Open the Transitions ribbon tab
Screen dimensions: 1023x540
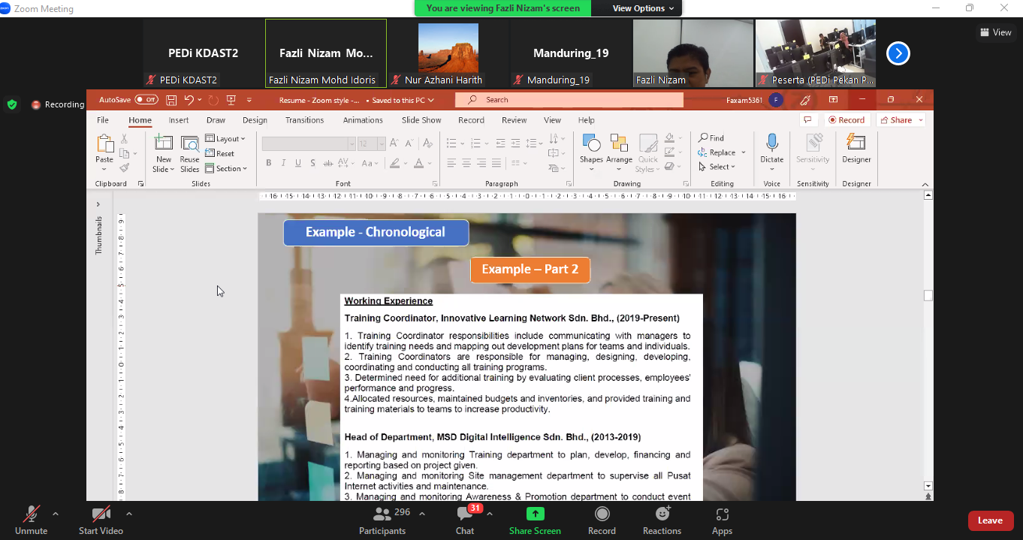(304, 120)
